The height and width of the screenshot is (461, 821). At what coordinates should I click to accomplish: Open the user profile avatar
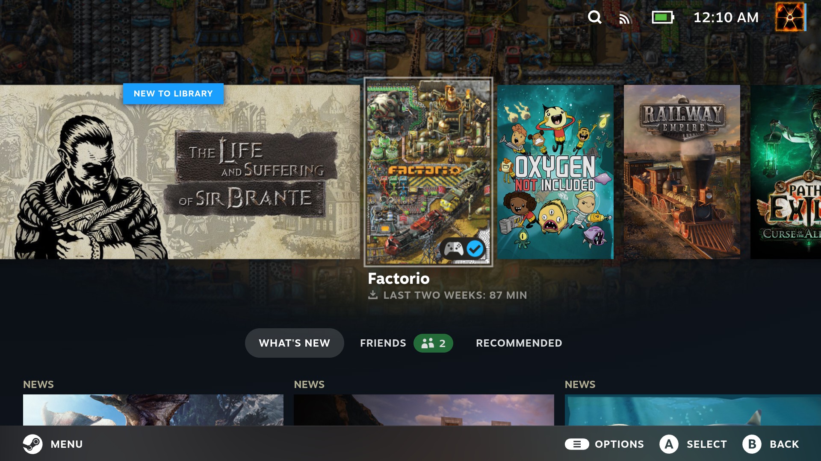click(790, 17)
